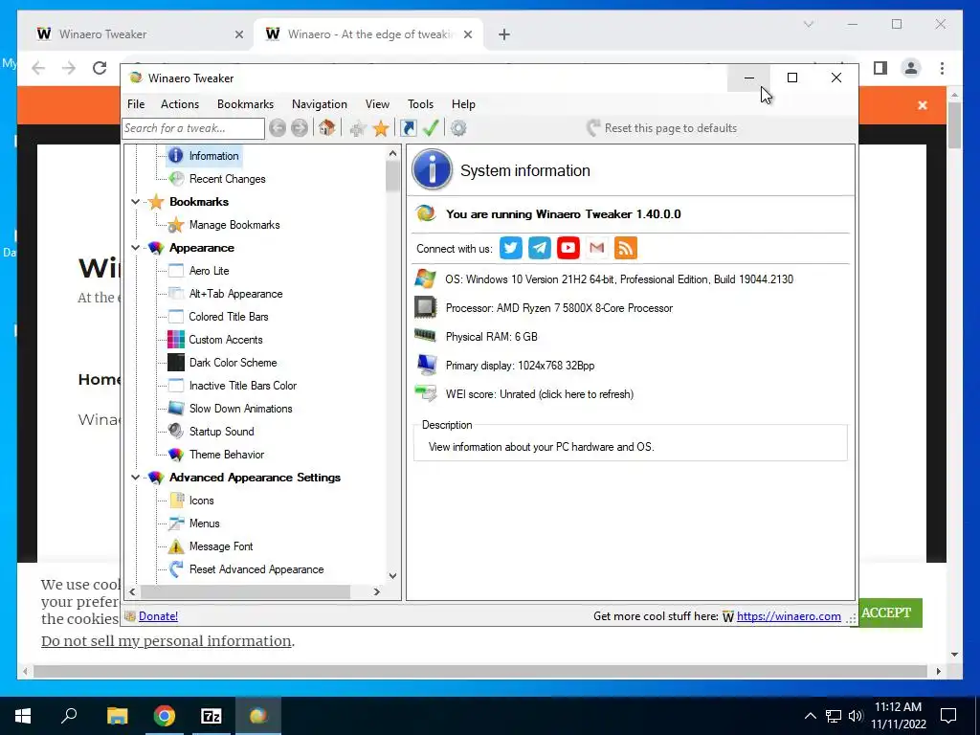Open the Help menu
The width and height of the screenshot is (980, 735).
(x=463, y=104)
